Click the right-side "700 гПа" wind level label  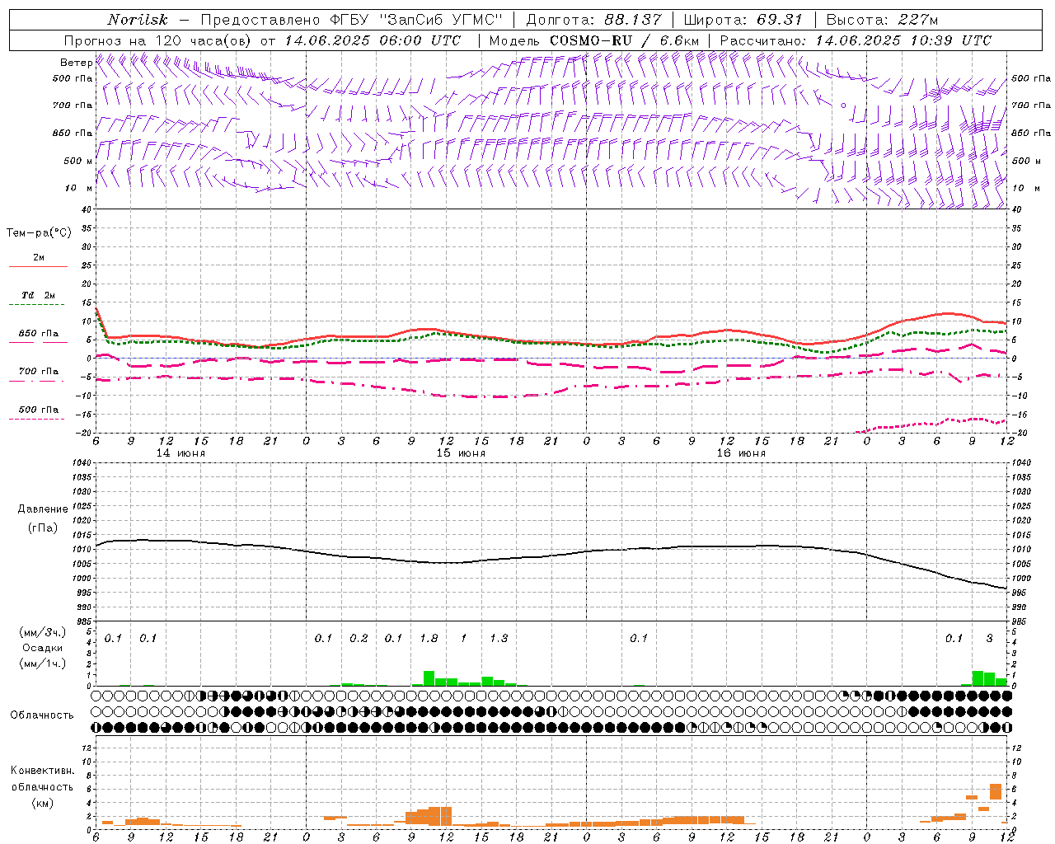click(1031, 105)
